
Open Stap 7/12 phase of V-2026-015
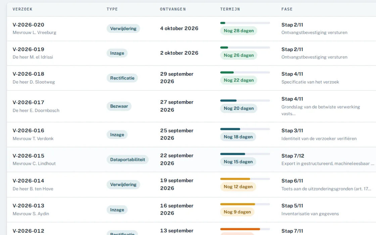293,156
